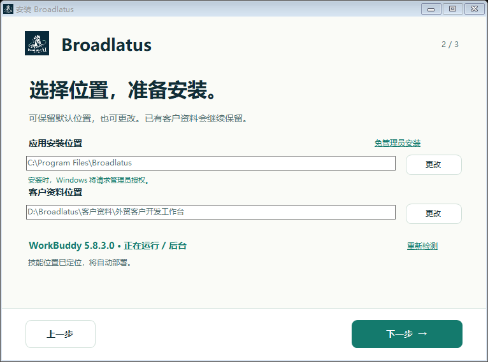Maximize the installer window
Image resolution: width=488 pixels, height=362 pixels.
point(452,9)
